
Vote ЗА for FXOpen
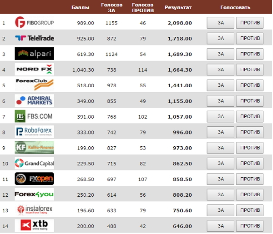pyautogui.click(x=220, y=179)
